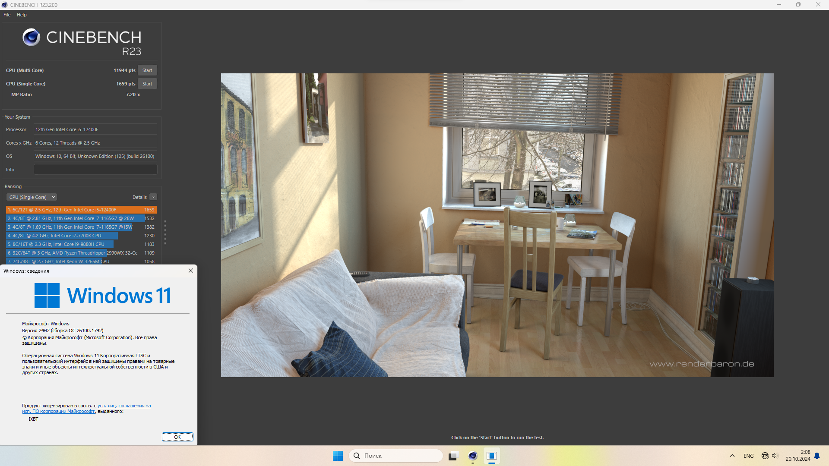This screenshot has width=829, height=466.
Task: Close the Windows info dialog
Action: click(x=191, y=271)
